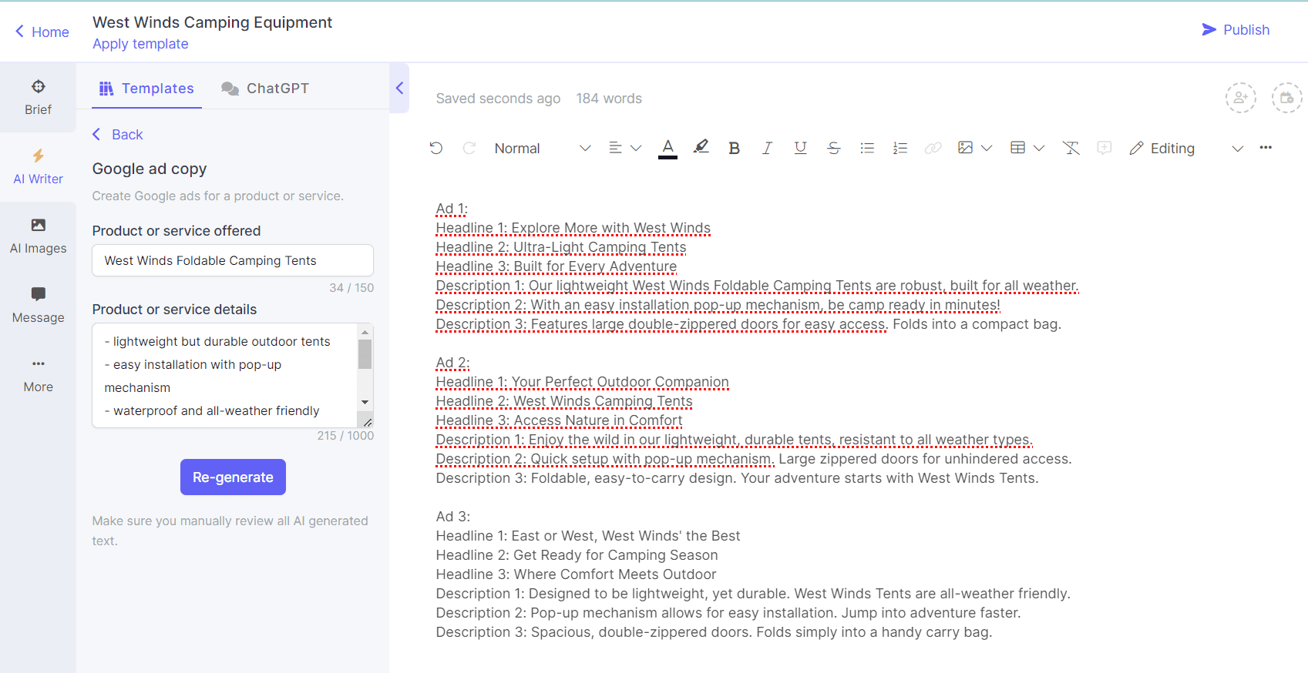
Task: Click the details textarea scrollbar up arrow
Action: [x=365, y=332]
